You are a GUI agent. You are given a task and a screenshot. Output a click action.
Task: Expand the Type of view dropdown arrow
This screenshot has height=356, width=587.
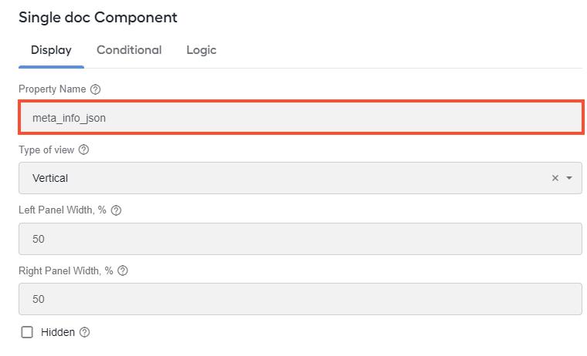coord(569,178)
